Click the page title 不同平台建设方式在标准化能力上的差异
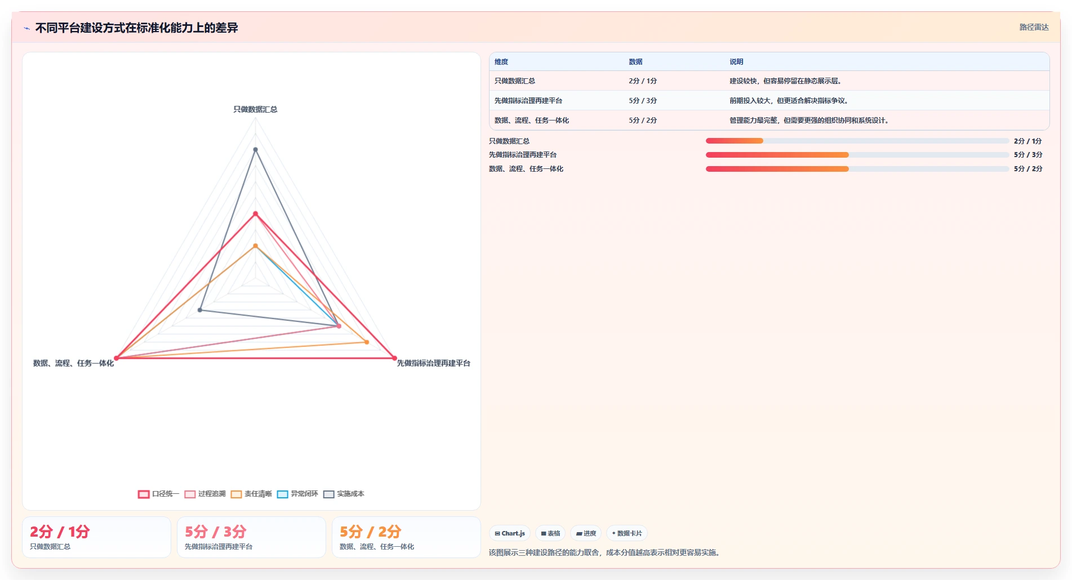1072x580 pixels. point(137,28)
